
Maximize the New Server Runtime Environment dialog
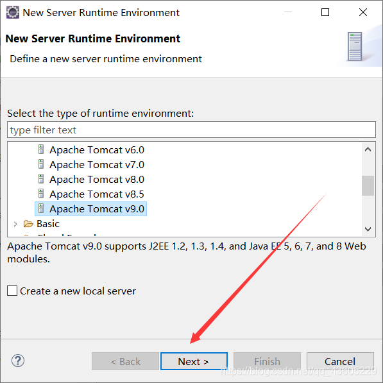pyautogui.click(x=325, y=12)
